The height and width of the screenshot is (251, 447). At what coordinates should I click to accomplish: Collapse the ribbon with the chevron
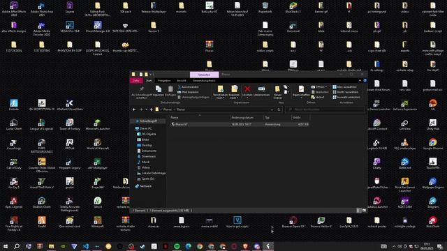[360, 81]
